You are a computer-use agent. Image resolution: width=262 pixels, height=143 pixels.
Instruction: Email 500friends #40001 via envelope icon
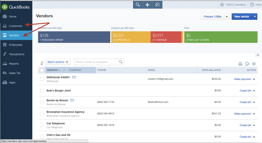point(74,77)
